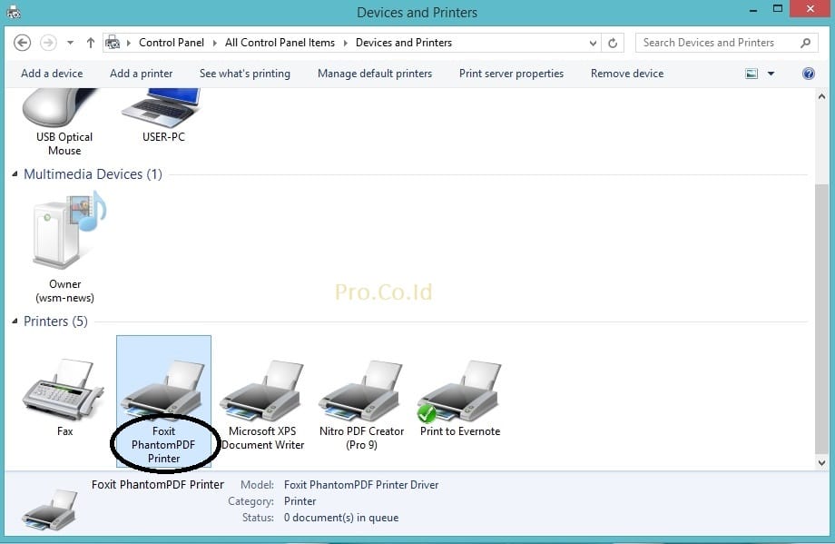Click the Category value "Printer"

tap(300, 501)
